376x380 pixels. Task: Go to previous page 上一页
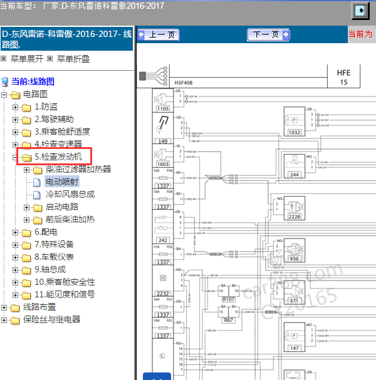[159, 34]
